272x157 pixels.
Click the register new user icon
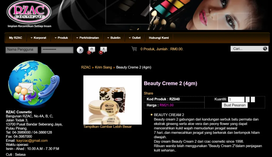coord(103,50)
